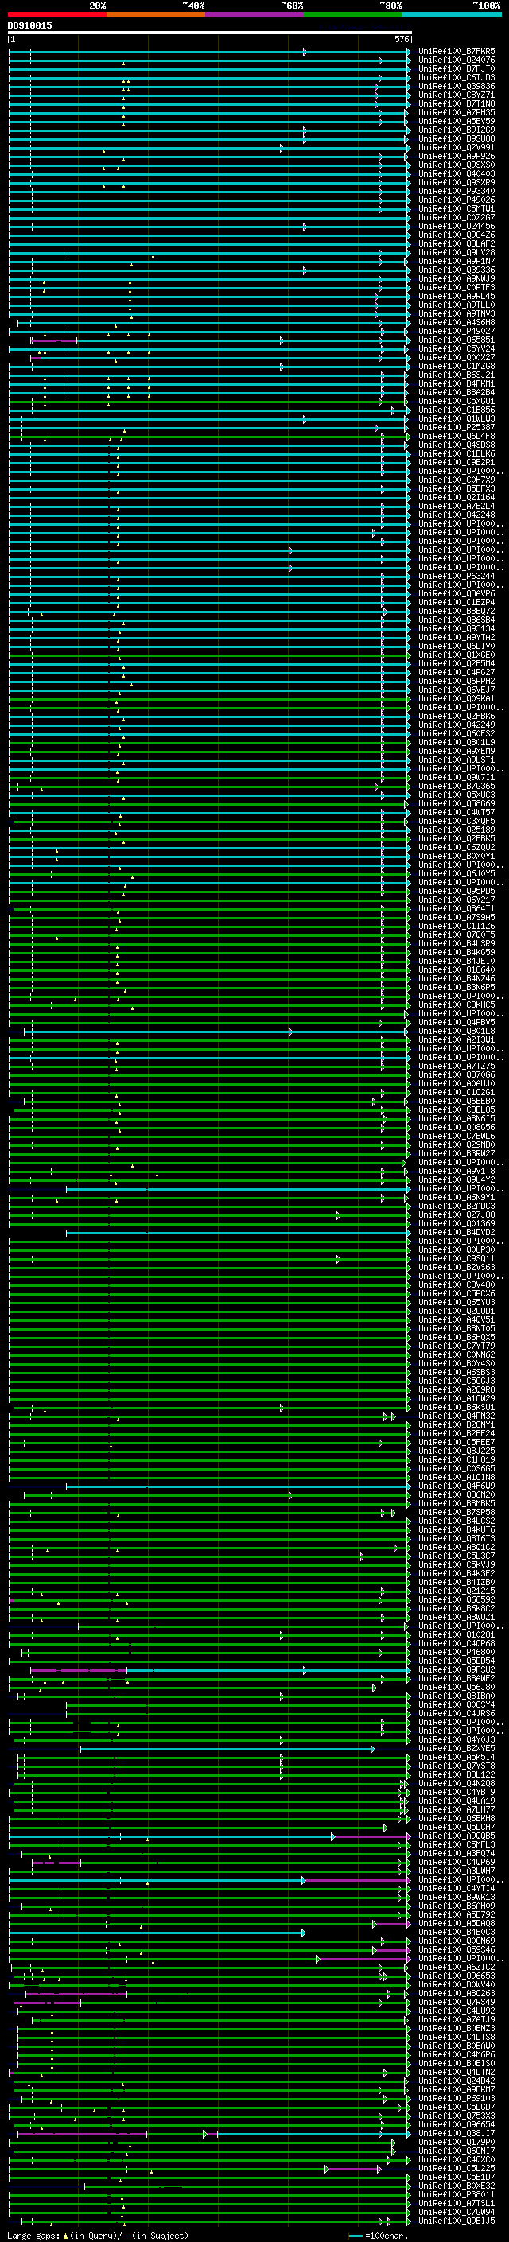The height and width of the screenshot is (2242, 509).
Task: Click the yellow large-gap triangle legend icon
Action: click(x=65, y=2236)
